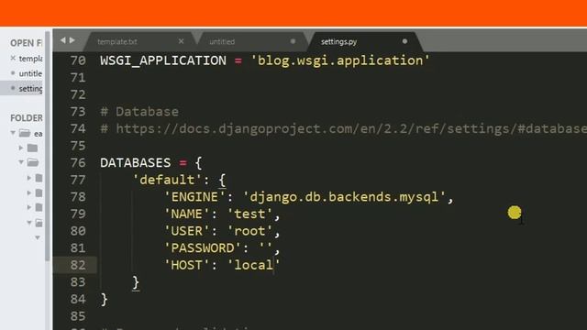Place cursor on DATABASES variable

pyautogui.click(x=135, y=163)
